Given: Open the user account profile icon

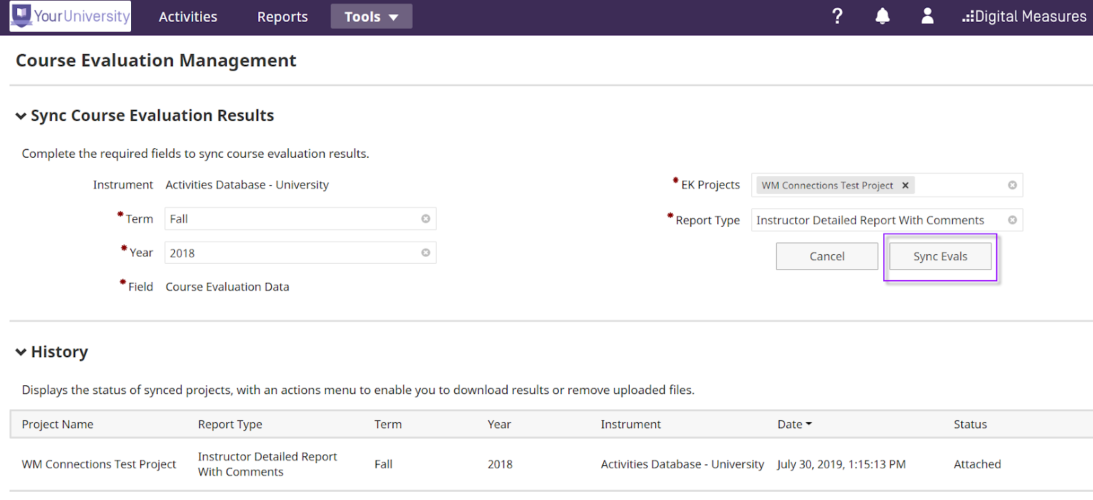Looking at the screenshot, I should [x=927, y=16].
